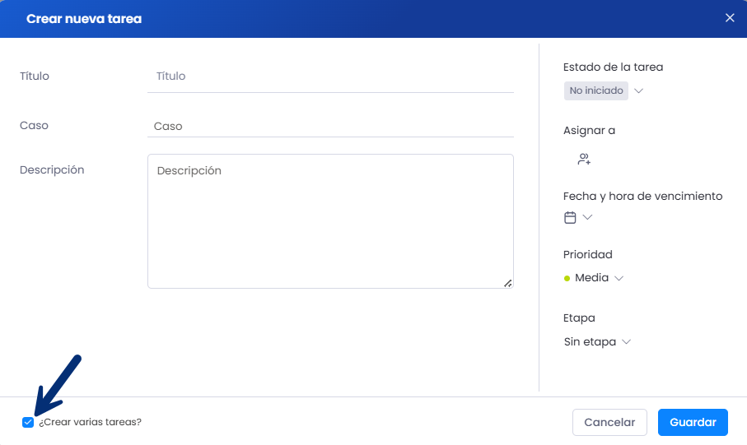
Task: Click the Cancelar button
Action: (609, 422)
